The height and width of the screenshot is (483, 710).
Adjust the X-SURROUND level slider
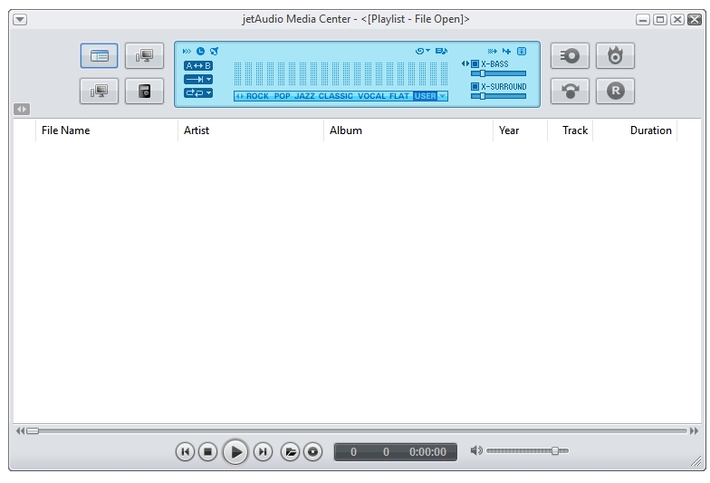[498, 96]
